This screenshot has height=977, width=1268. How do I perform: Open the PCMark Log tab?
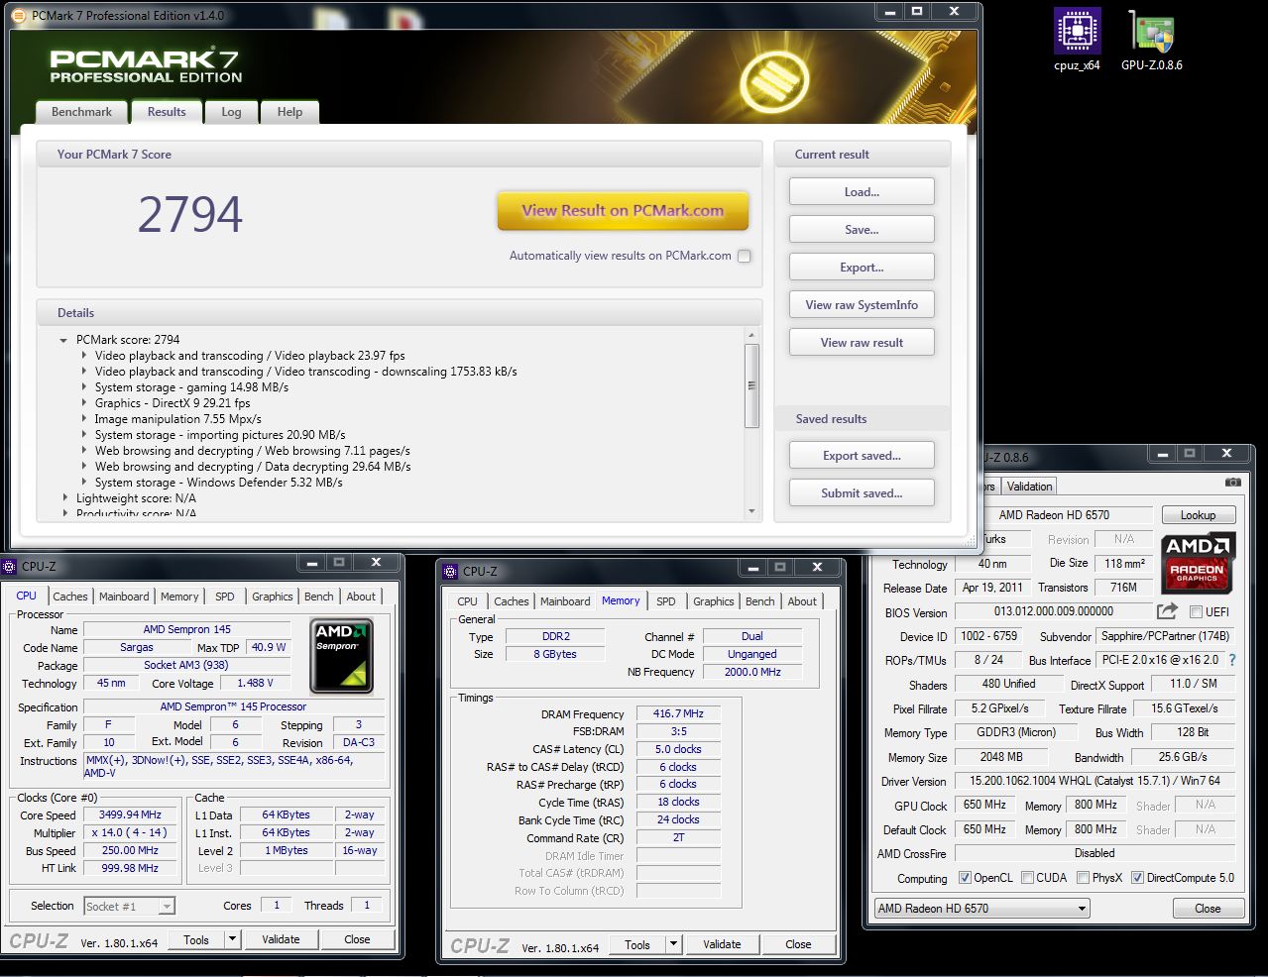pos(231,112)
